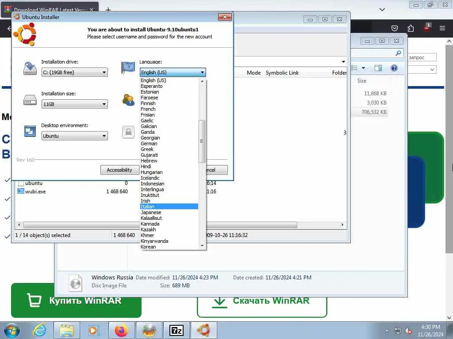
Task: Choose French from the language list
Action: [x=148, y=109]
